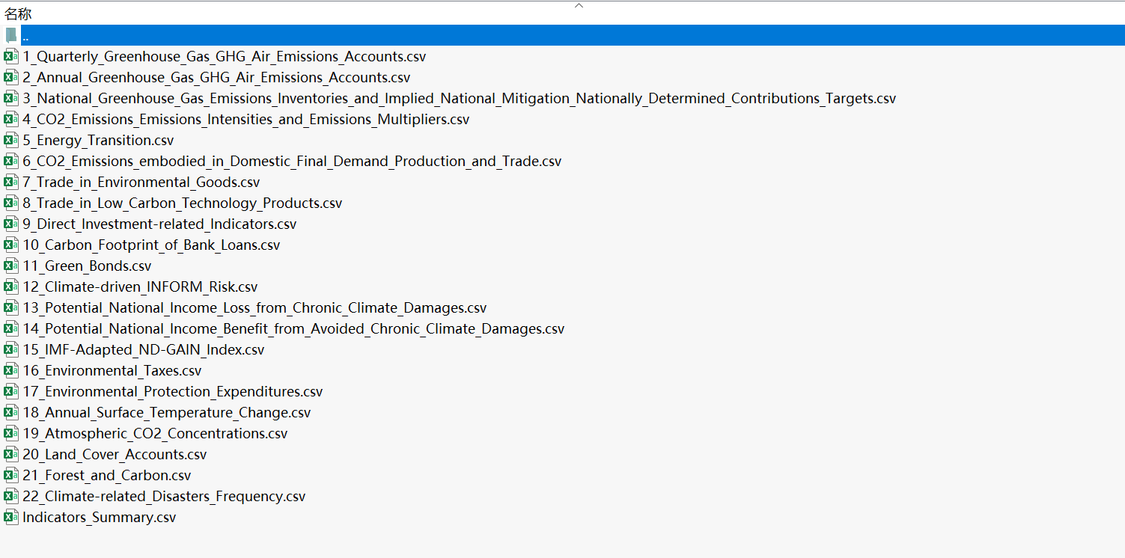Viewport: 1125px width, 558px height.
Task: Select the '..' parent directory entry
Action: (x=573, y=35)
